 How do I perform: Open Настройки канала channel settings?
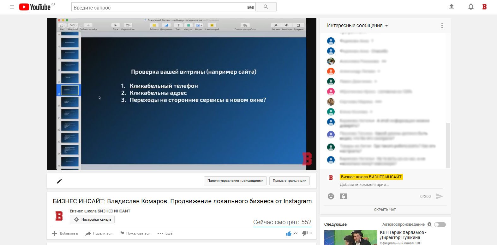coord(92,219)
